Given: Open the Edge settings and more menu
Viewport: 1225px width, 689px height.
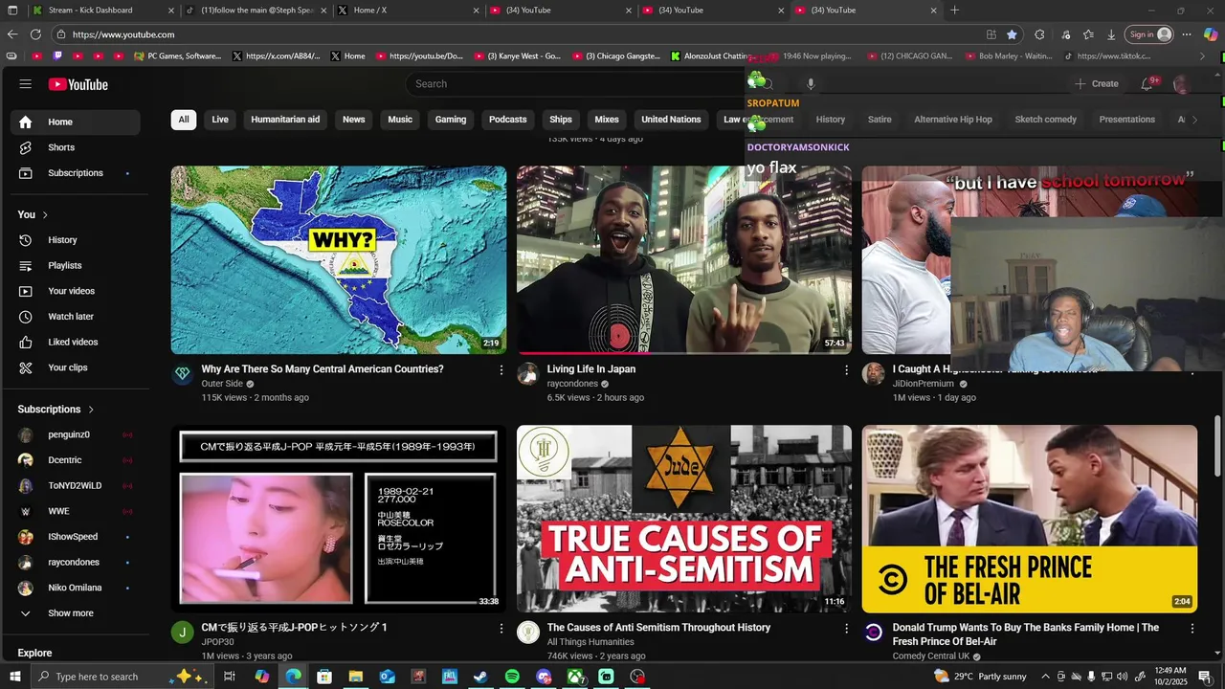Looking at the screenshot, I should (1187, 34).
